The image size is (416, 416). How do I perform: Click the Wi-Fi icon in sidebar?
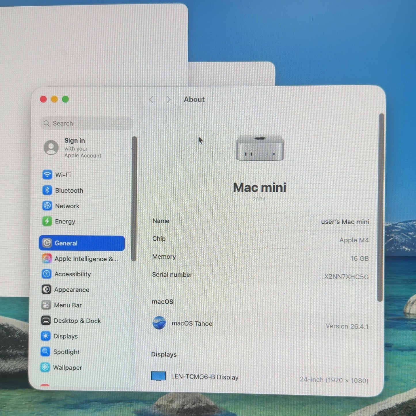[x=47, y=174]
